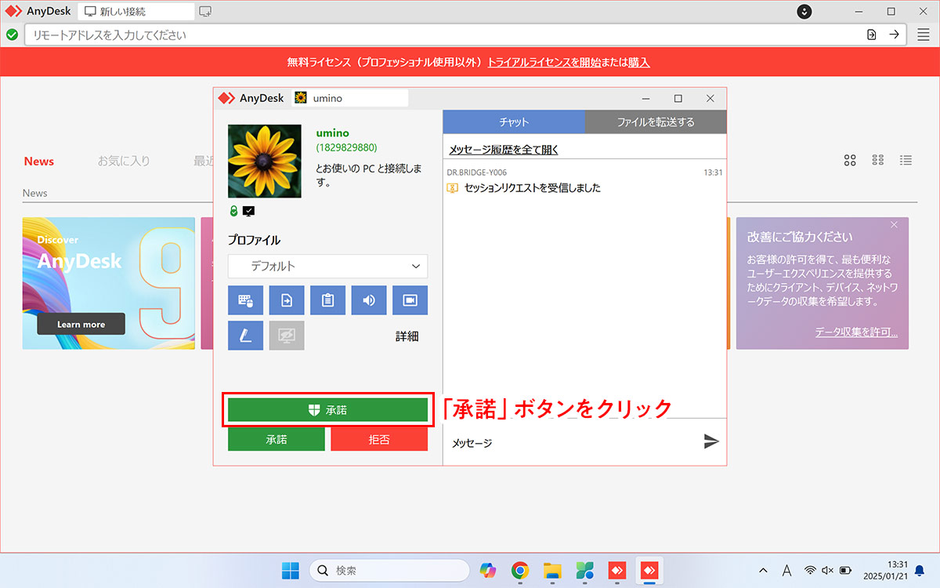Open the hamburger main menu
This screenshot has height=588, width=940.
pos(924,34)
